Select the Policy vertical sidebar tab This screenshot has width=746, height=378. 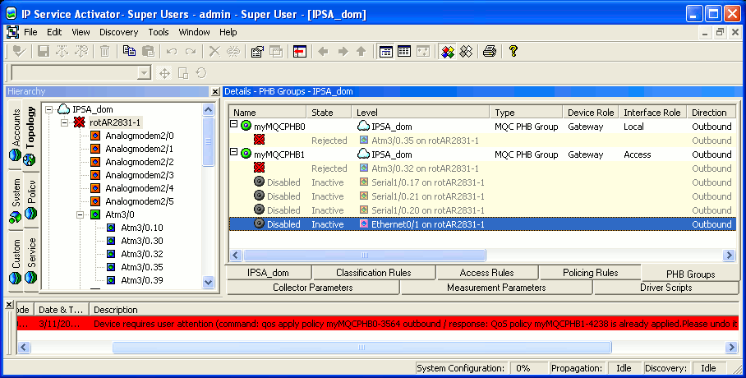pyautogui.click(x=30, y=199)
